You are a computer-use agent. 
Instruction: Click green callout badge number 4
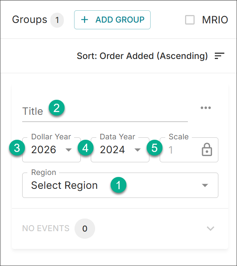[x=86, y=148]
